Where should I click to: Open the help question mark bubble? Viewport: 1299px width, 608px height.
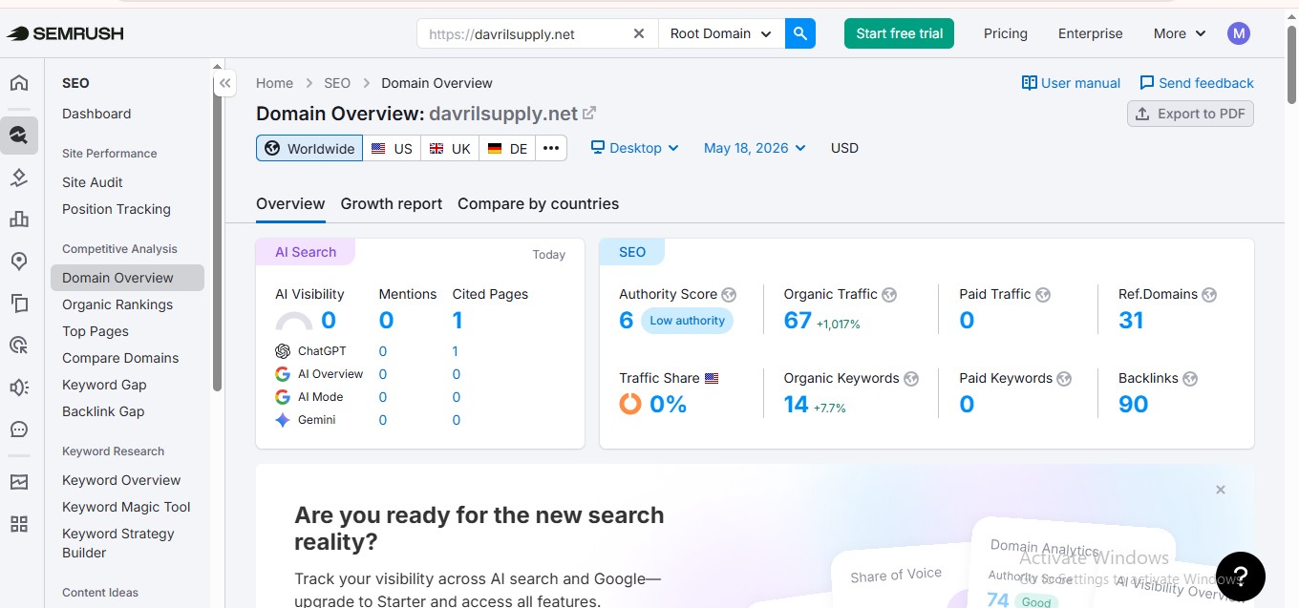[1241, 576]
